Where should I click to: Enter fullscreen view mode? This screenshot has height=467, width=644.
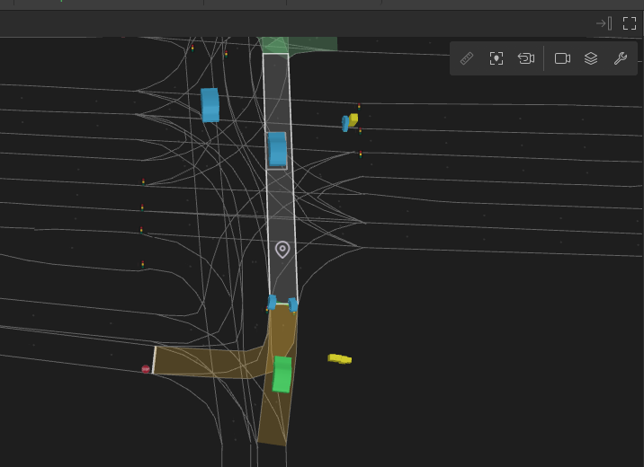630,23
